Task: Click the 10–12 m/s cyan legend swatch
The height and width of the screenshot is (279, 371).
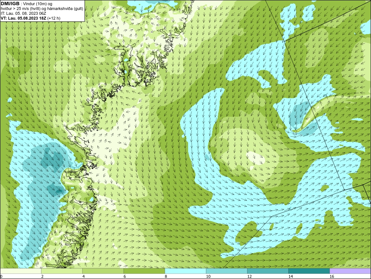Action: click(x=226, y=271)
